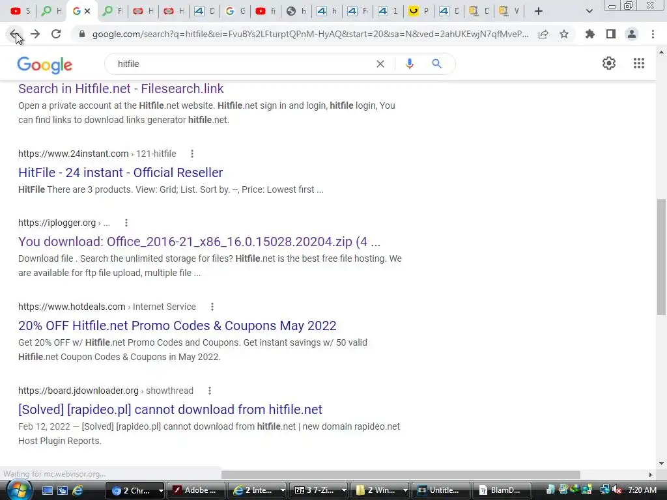Switch to the globe icon tab
The width and height of the screenshot is (667, 500).
296,11
